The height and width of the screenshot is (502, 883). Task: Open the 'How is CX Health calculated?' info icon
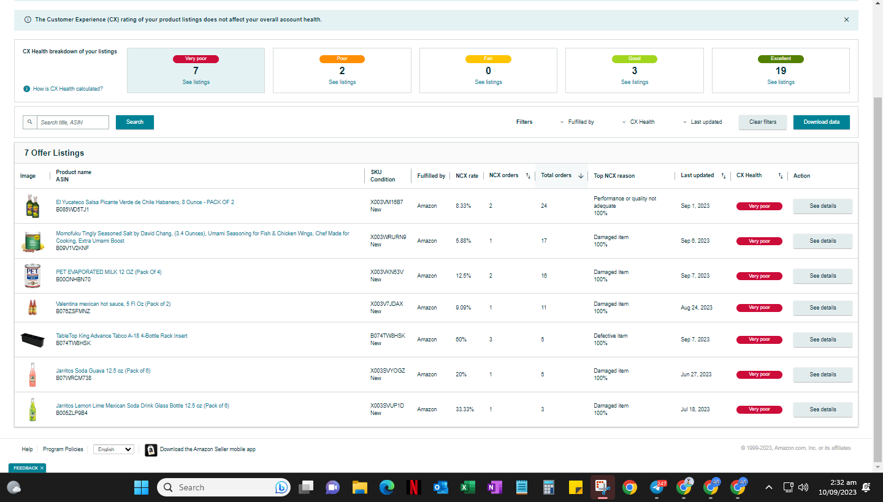[26, 89]
